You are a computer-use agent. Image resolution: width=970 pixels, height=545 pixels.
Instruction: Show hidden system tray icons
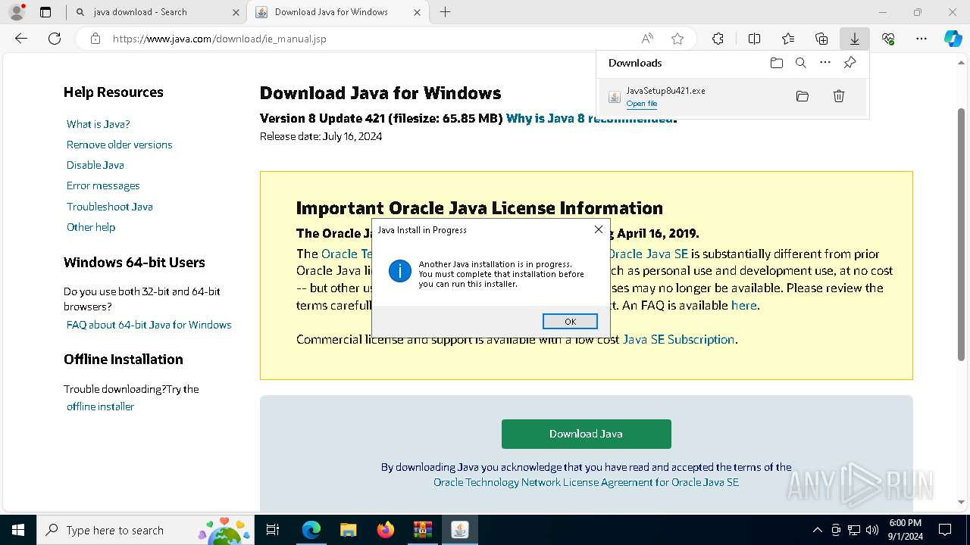tap(817, 530)
